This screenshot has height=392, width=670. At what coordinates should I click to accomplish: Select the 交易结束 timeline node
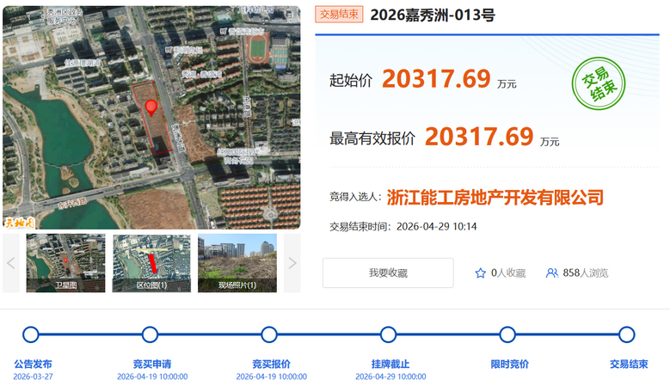tap(626, 334)
